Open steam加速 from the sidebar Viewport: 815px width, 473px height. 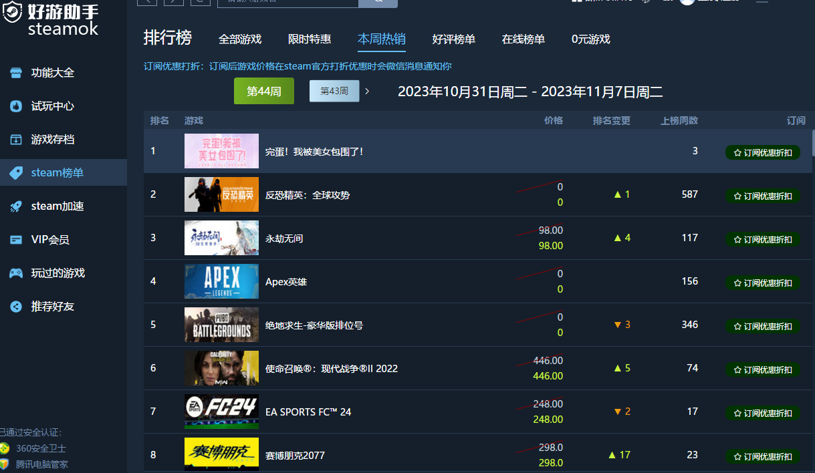[x=57, y=206]
